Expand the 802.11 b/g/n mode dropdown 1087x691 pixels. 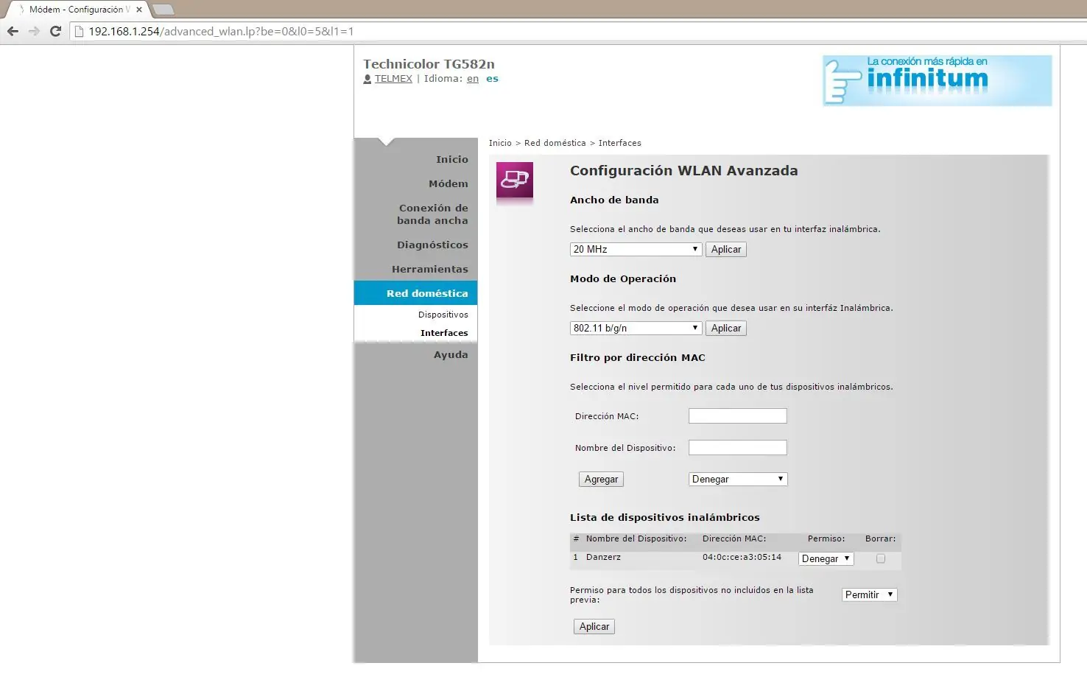636,328
